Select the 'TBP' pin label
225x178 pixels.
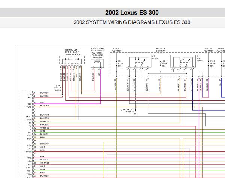[x=30, y=104]
